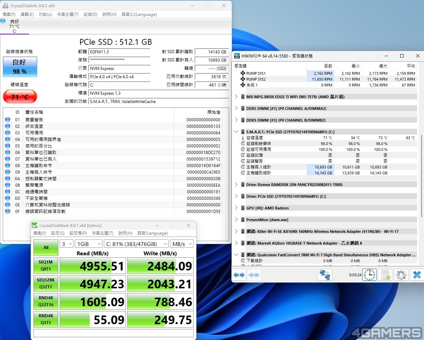Click status circle of attribute 05 使用的百分比
Viewport: 424px width, 340px height.
pyautogui.click(x=8, y=146)
